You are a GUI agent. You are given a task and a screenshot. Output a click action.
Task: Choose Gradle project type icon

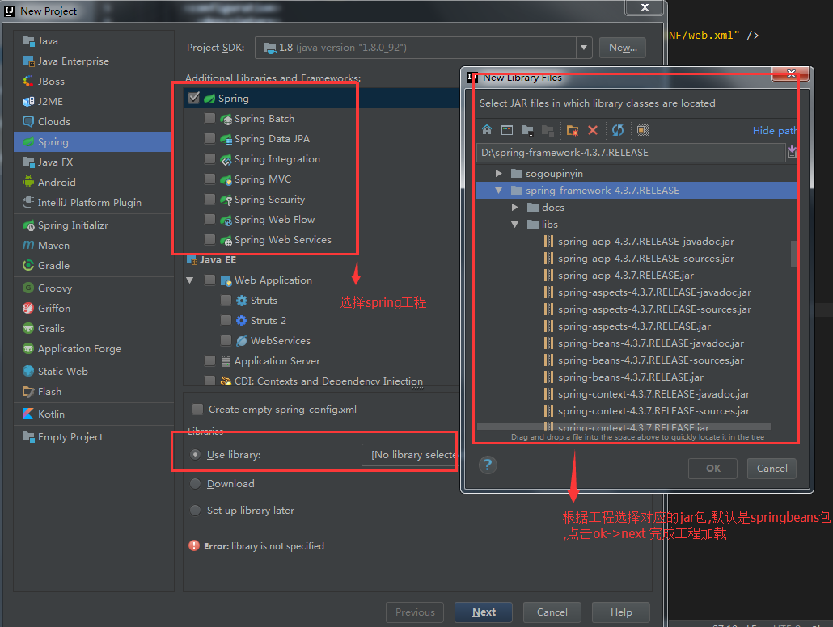[x=28, y=266]
